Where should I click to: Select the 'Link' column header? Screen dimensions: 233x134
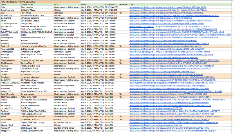coord(180,5)
